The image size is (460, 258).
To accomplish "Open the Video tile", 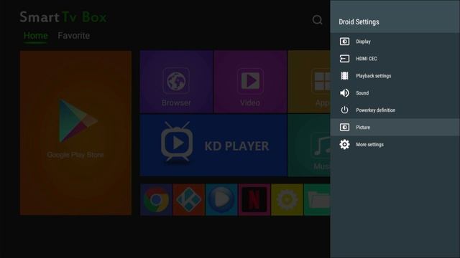I will pyautogui.click(x=250, y=81).
